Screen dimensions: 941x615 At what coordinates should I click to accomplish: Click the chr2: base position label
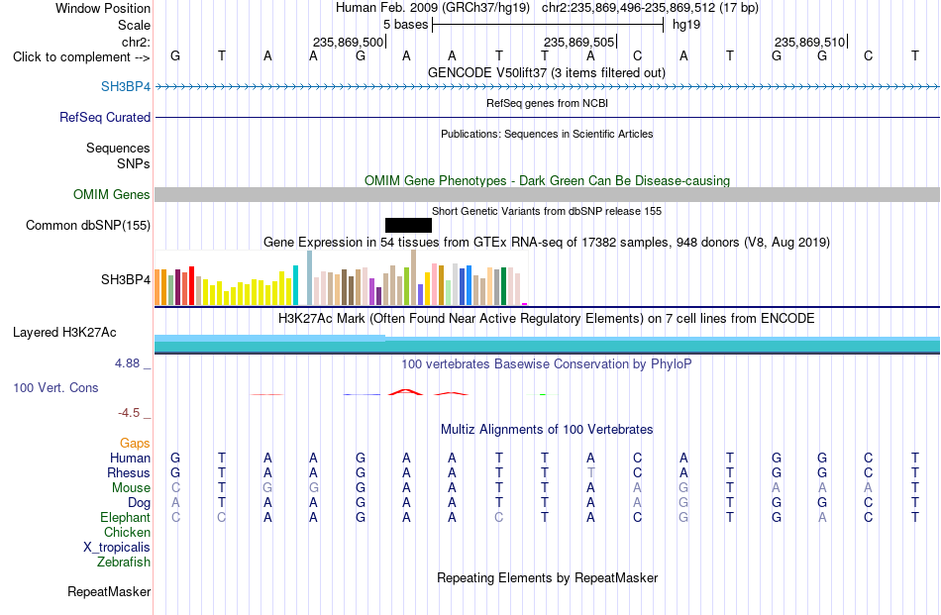136,42
